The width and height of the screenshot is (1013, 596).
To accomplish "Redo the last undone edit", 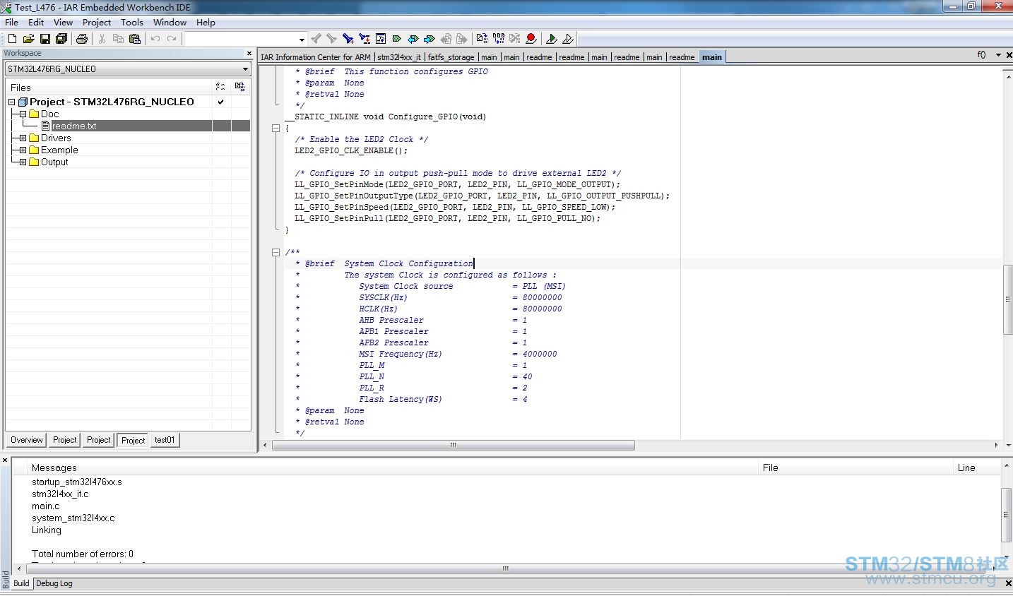I will 172,39.
